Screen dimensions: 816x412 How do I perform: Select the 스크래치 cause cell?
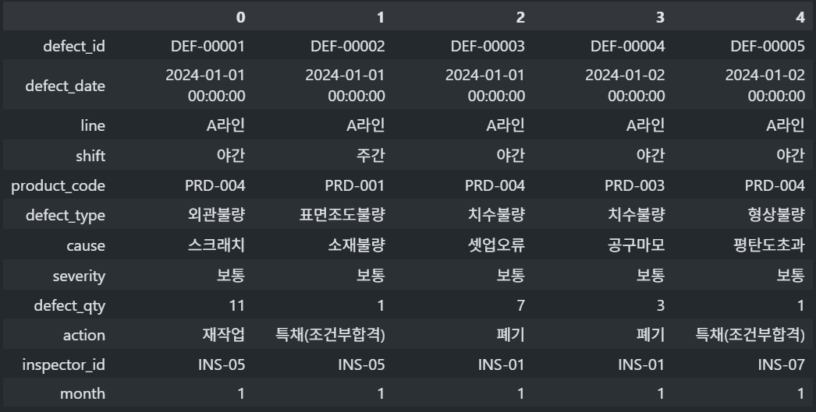point(216,245)
